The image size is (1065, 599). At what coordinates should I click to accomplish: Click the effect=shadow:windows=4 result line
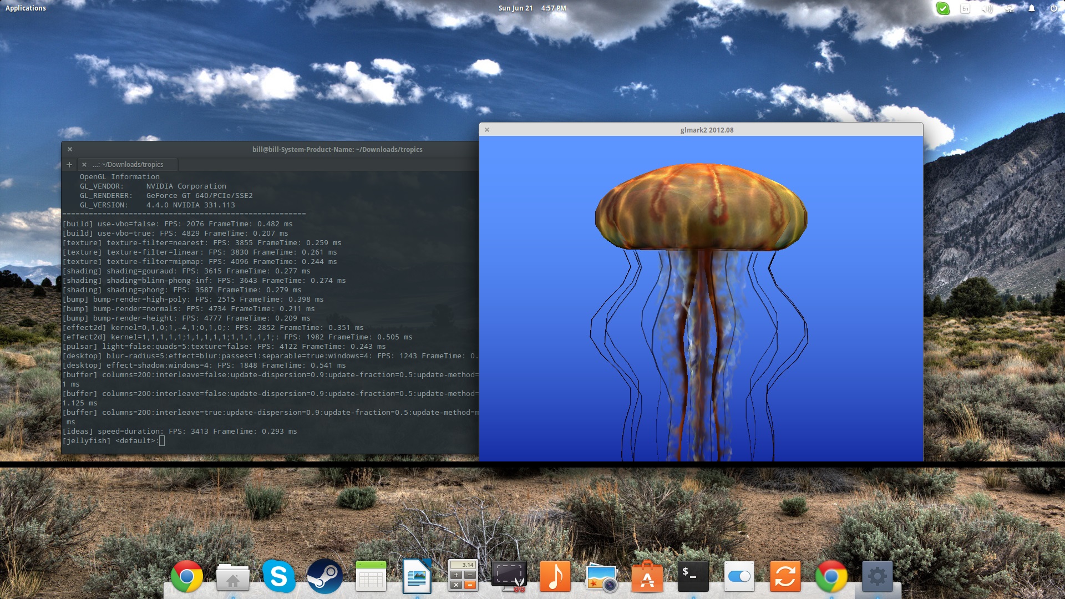coord(204,365)
